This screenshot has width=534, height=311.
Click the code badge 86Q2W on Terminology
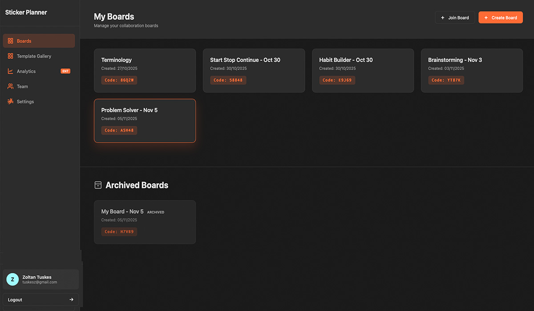coord(119,80)
